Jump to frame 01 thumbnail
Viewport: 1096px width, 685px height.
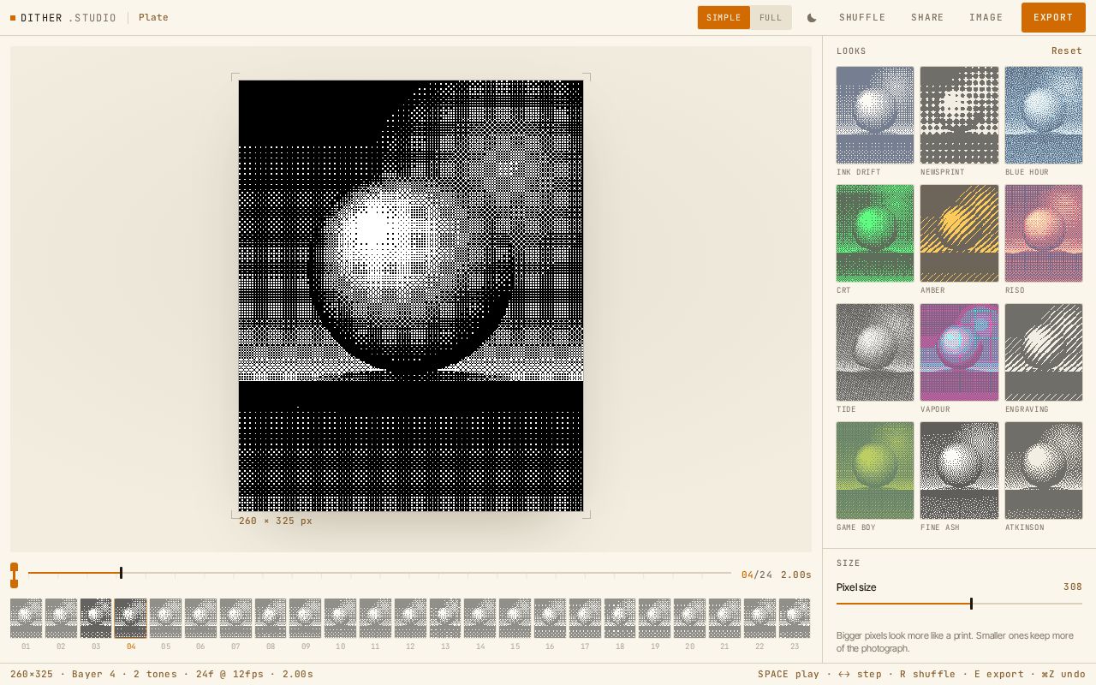coord(26,618)
